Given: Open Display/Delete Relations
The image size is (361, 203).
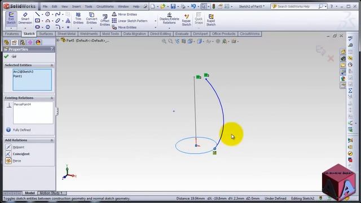Looking at the screenshot, I should 169,19.
